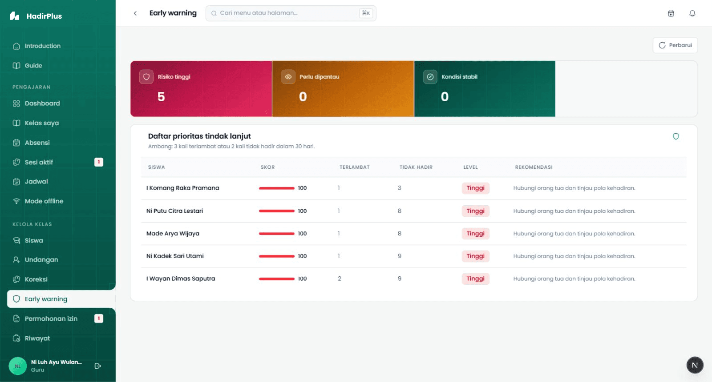This screenshot has width=712, height=382.
Task: Click the recommendation text for I Komang Raka Pramana
Action: (574, 188)
